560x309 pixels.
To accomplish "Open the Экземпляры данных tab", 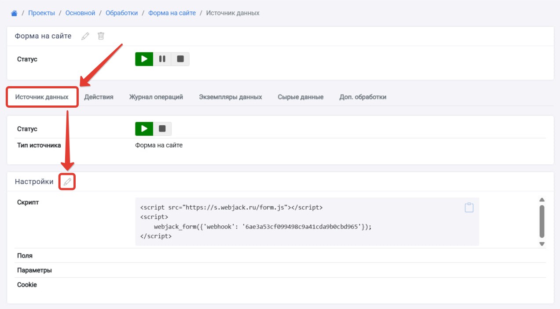I will click(231, 97).
